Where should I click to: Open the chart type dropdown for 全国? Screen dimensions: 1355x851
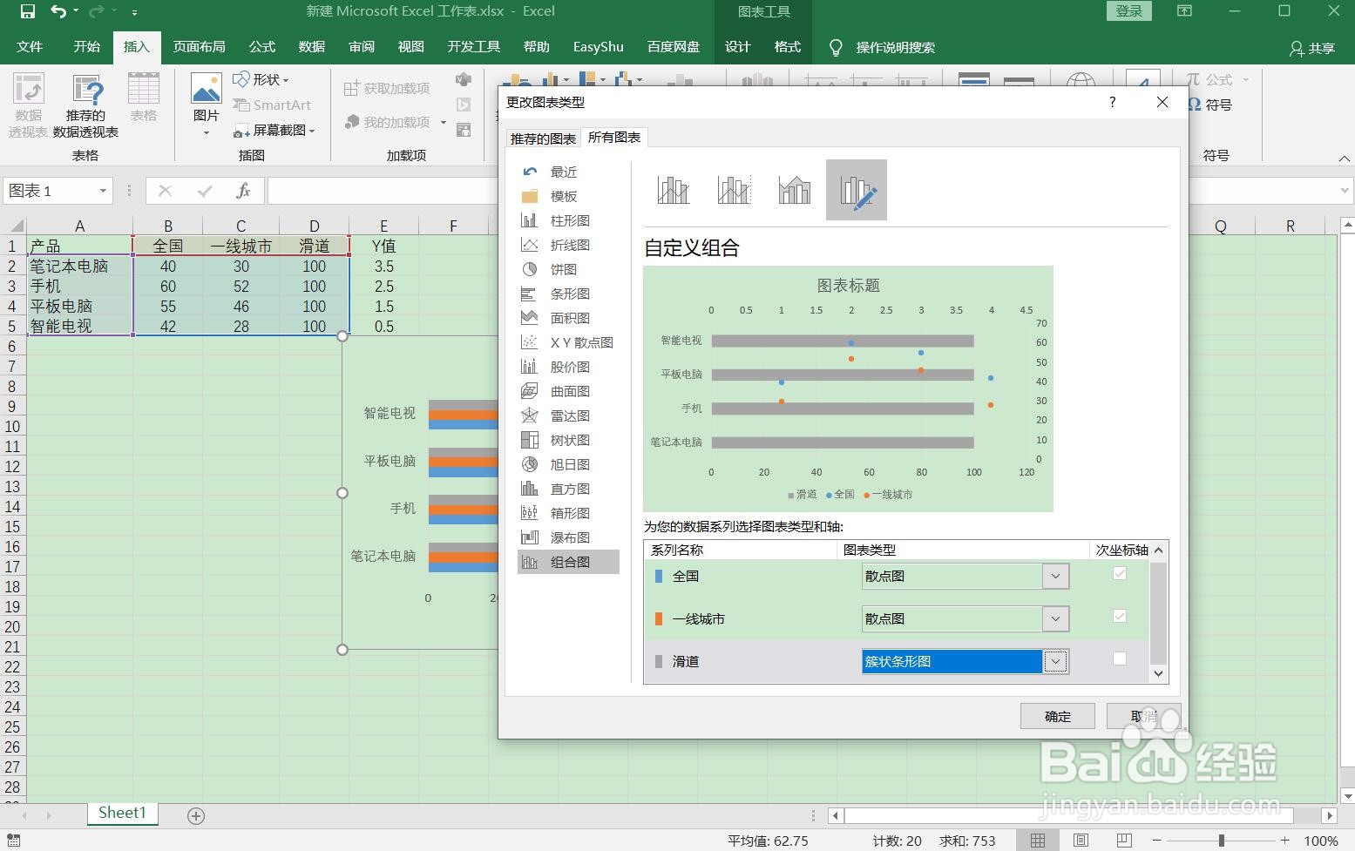tap(1055, 576)
